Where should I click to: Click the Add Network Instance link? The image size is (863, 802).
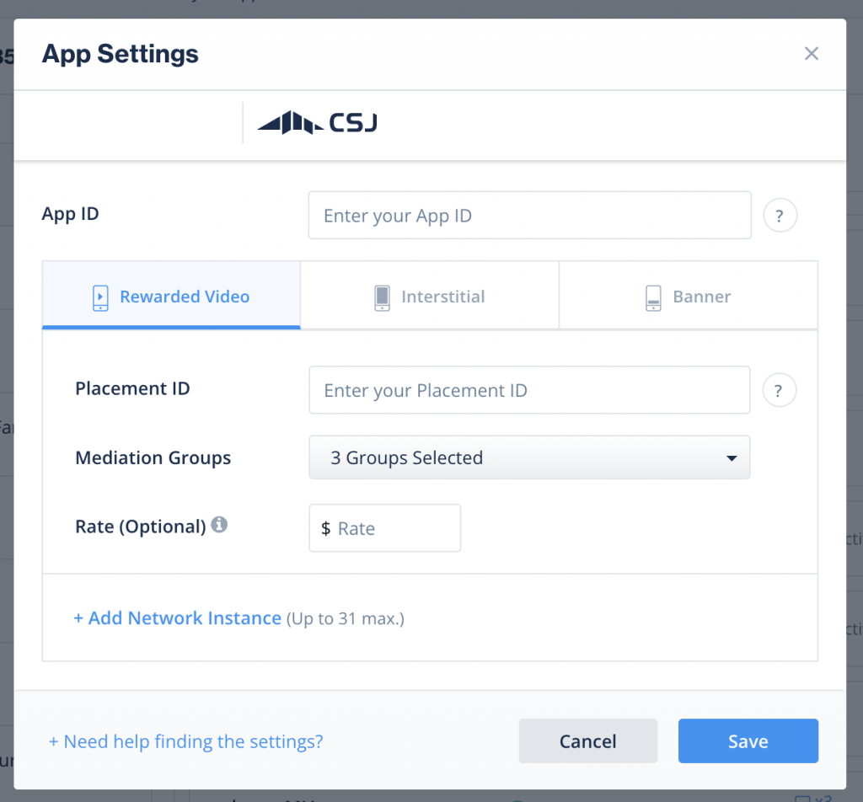pyautogui.click(x=177, y=618)
